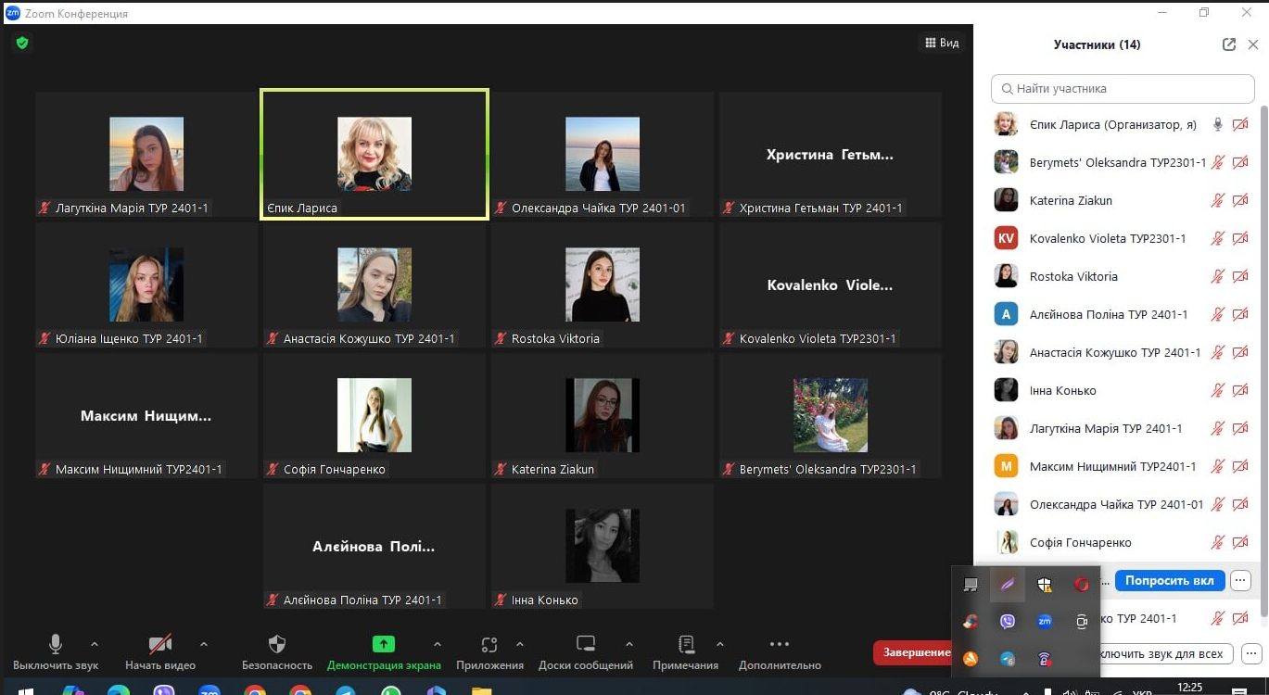
Task: Open the Приложения apps icon
Action: (x=489, y=645)
